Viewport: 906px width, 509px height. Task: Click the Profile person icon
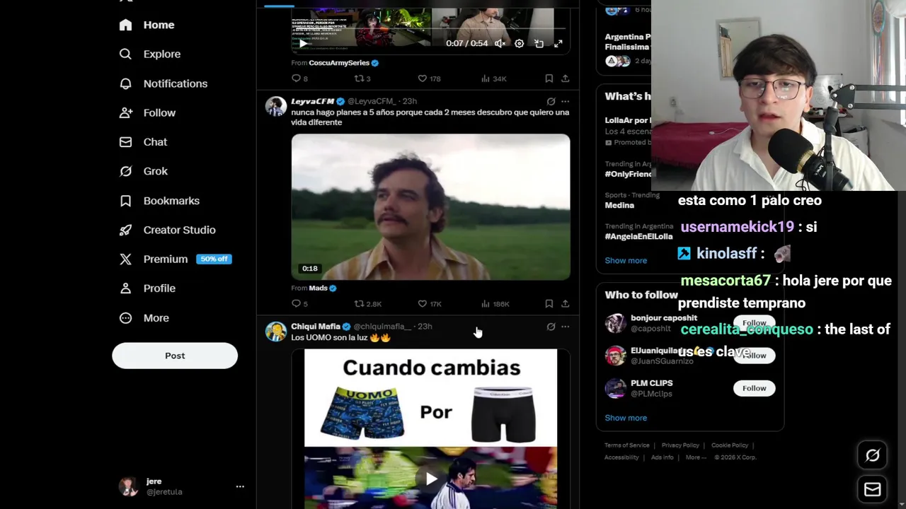[125, 288]
